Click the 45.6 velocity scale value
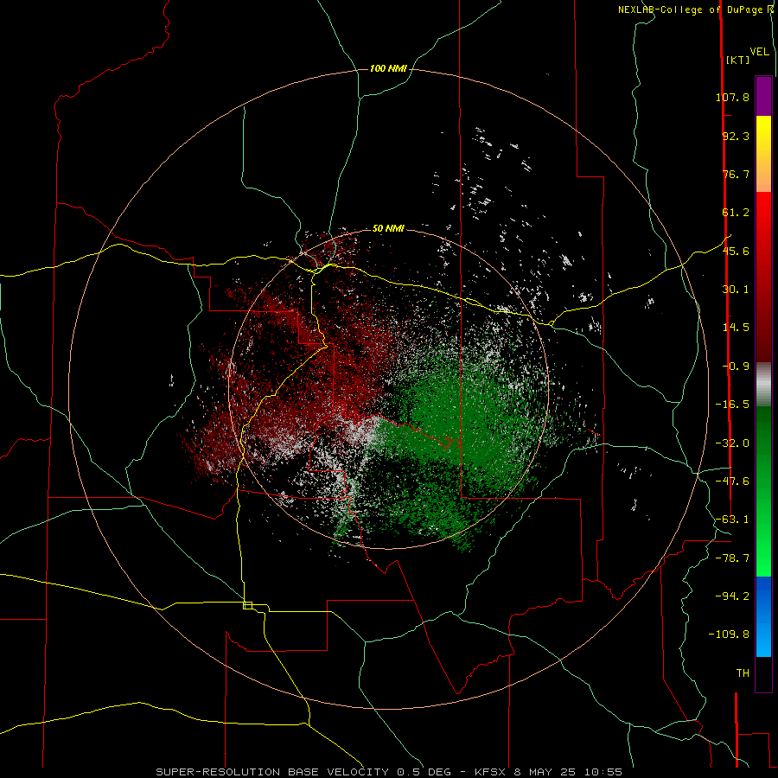This screenshot has width=778, height=778. click(x=736, y=251)
